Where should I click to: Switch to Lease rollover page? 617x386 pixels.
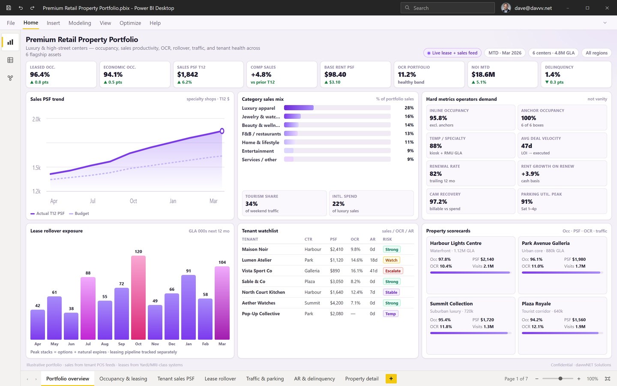tap(220, 379)
